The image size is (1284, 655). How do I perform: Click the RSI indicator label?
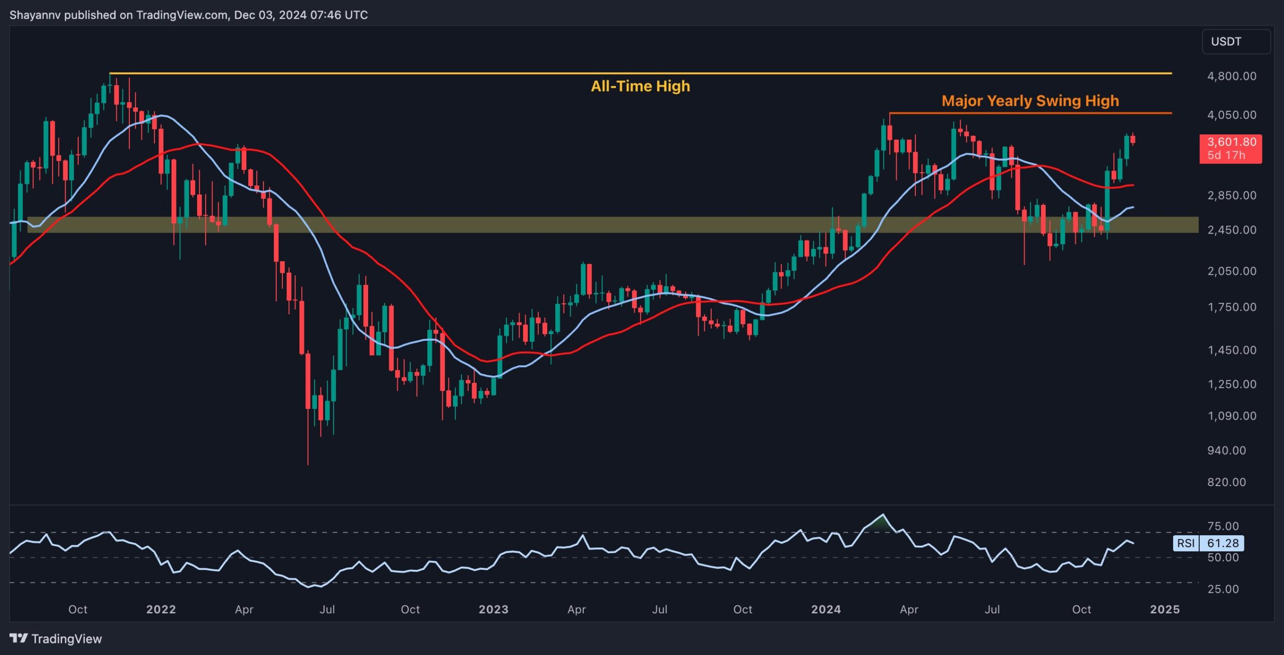(1186, 543)
